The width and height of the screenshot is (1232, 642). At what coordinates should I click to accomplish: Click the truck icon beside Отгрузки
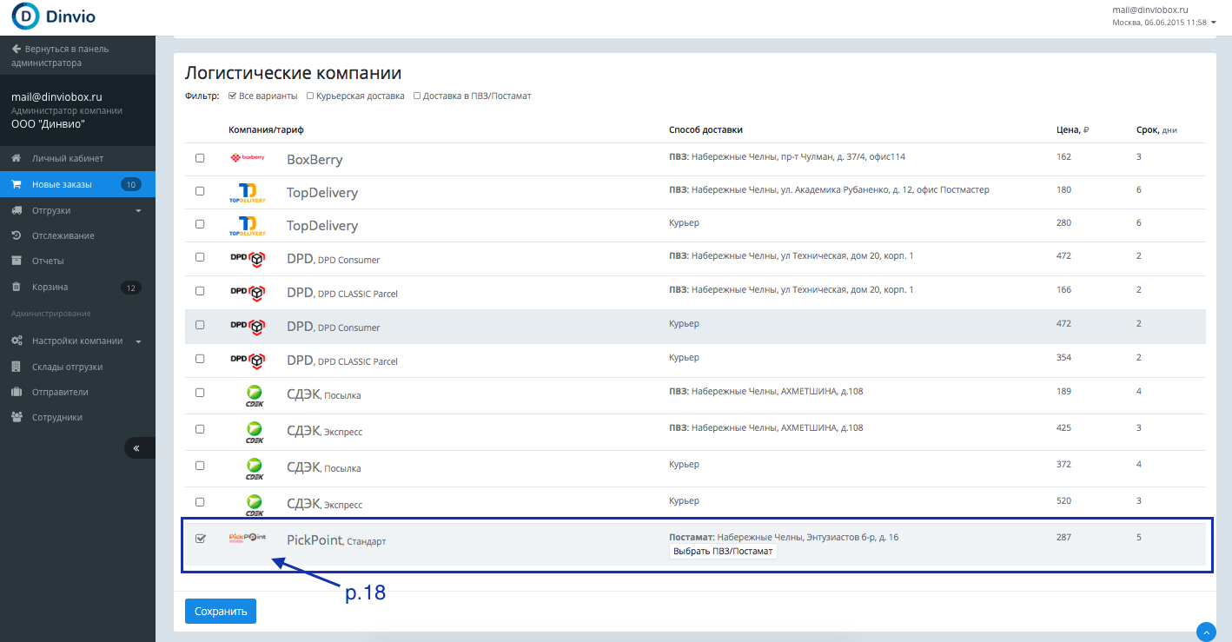[16, 210]
